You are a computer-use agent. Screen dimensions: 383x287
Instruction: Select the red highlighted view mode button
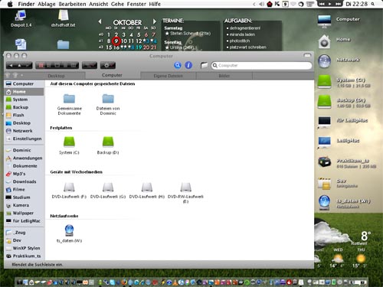click(x=40, y=66)
